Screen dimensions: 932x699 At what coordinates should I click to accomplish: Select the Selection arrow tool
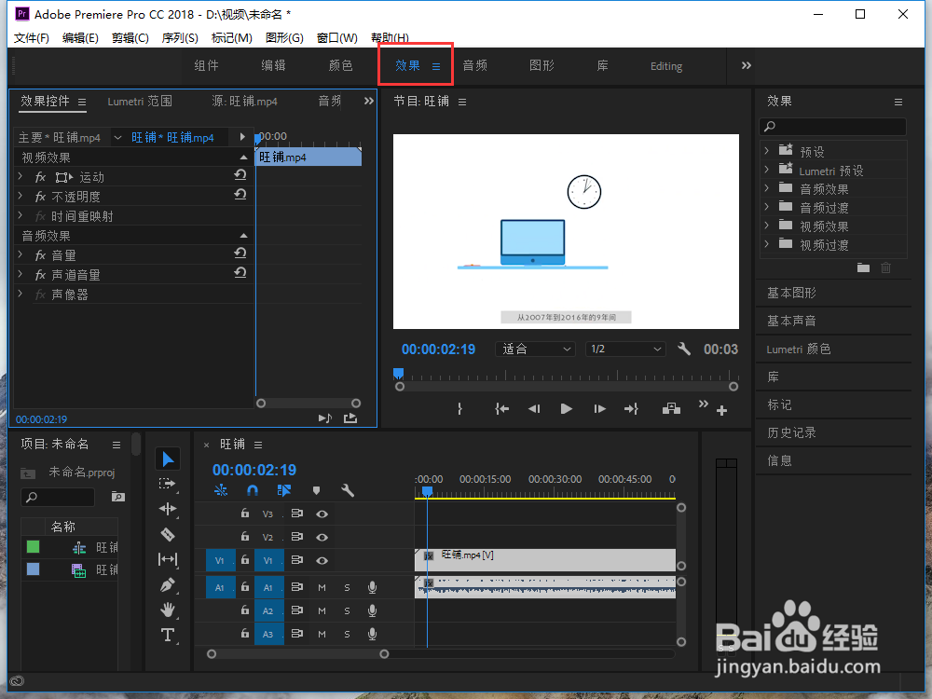coord(168,459)
